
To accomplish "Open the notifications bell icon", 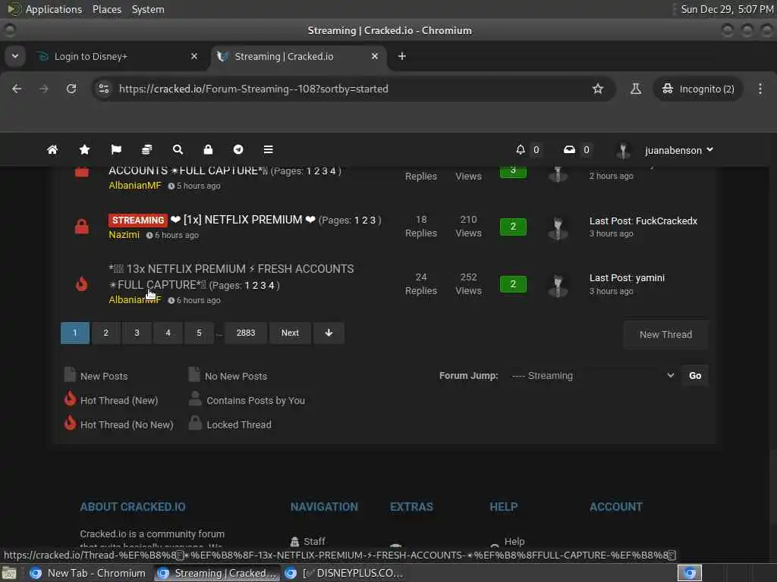I will [521, 149].
